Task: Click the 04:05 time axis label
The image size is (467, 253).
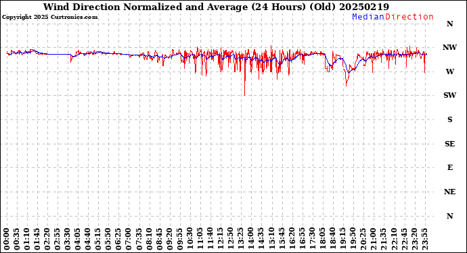Action: pyautogui.click(x=78, y=239)
